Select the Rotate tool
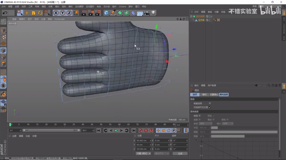This screenshot has width=286, height=160. tap(40, 13)
